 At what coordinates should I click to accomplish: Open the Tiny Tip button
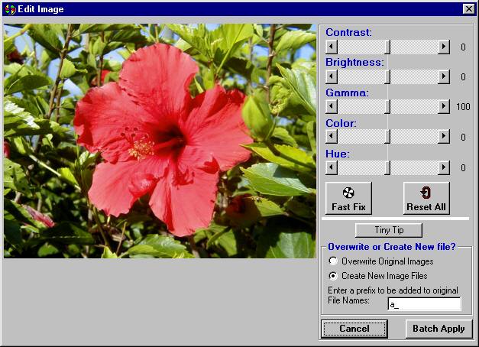(389, 230)
